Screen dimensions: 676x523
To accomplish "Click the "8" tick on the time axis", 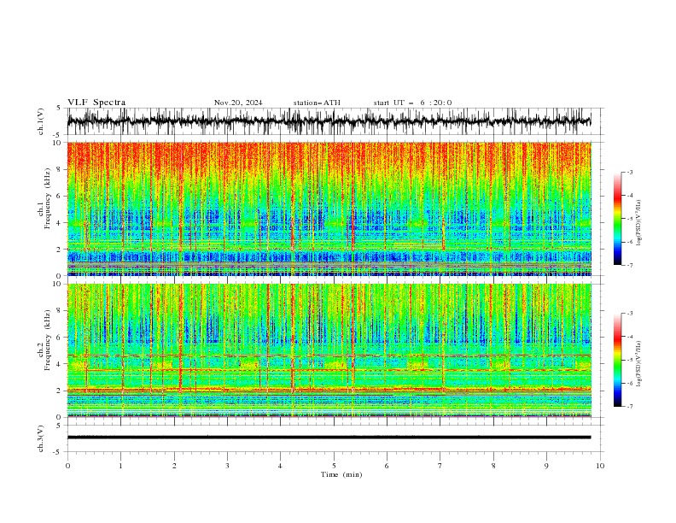I will (493, 466).
